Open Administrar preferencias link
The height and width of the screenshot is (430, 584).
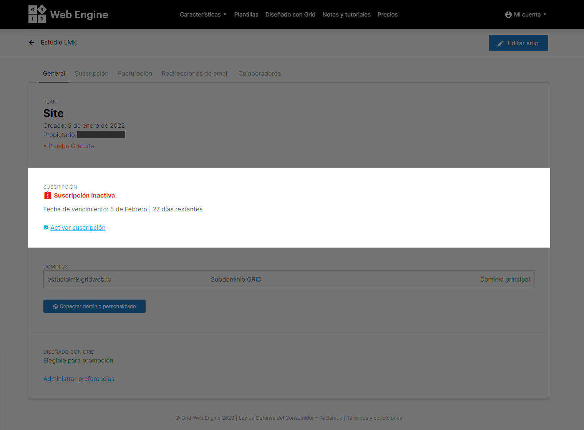coord(79,379)
